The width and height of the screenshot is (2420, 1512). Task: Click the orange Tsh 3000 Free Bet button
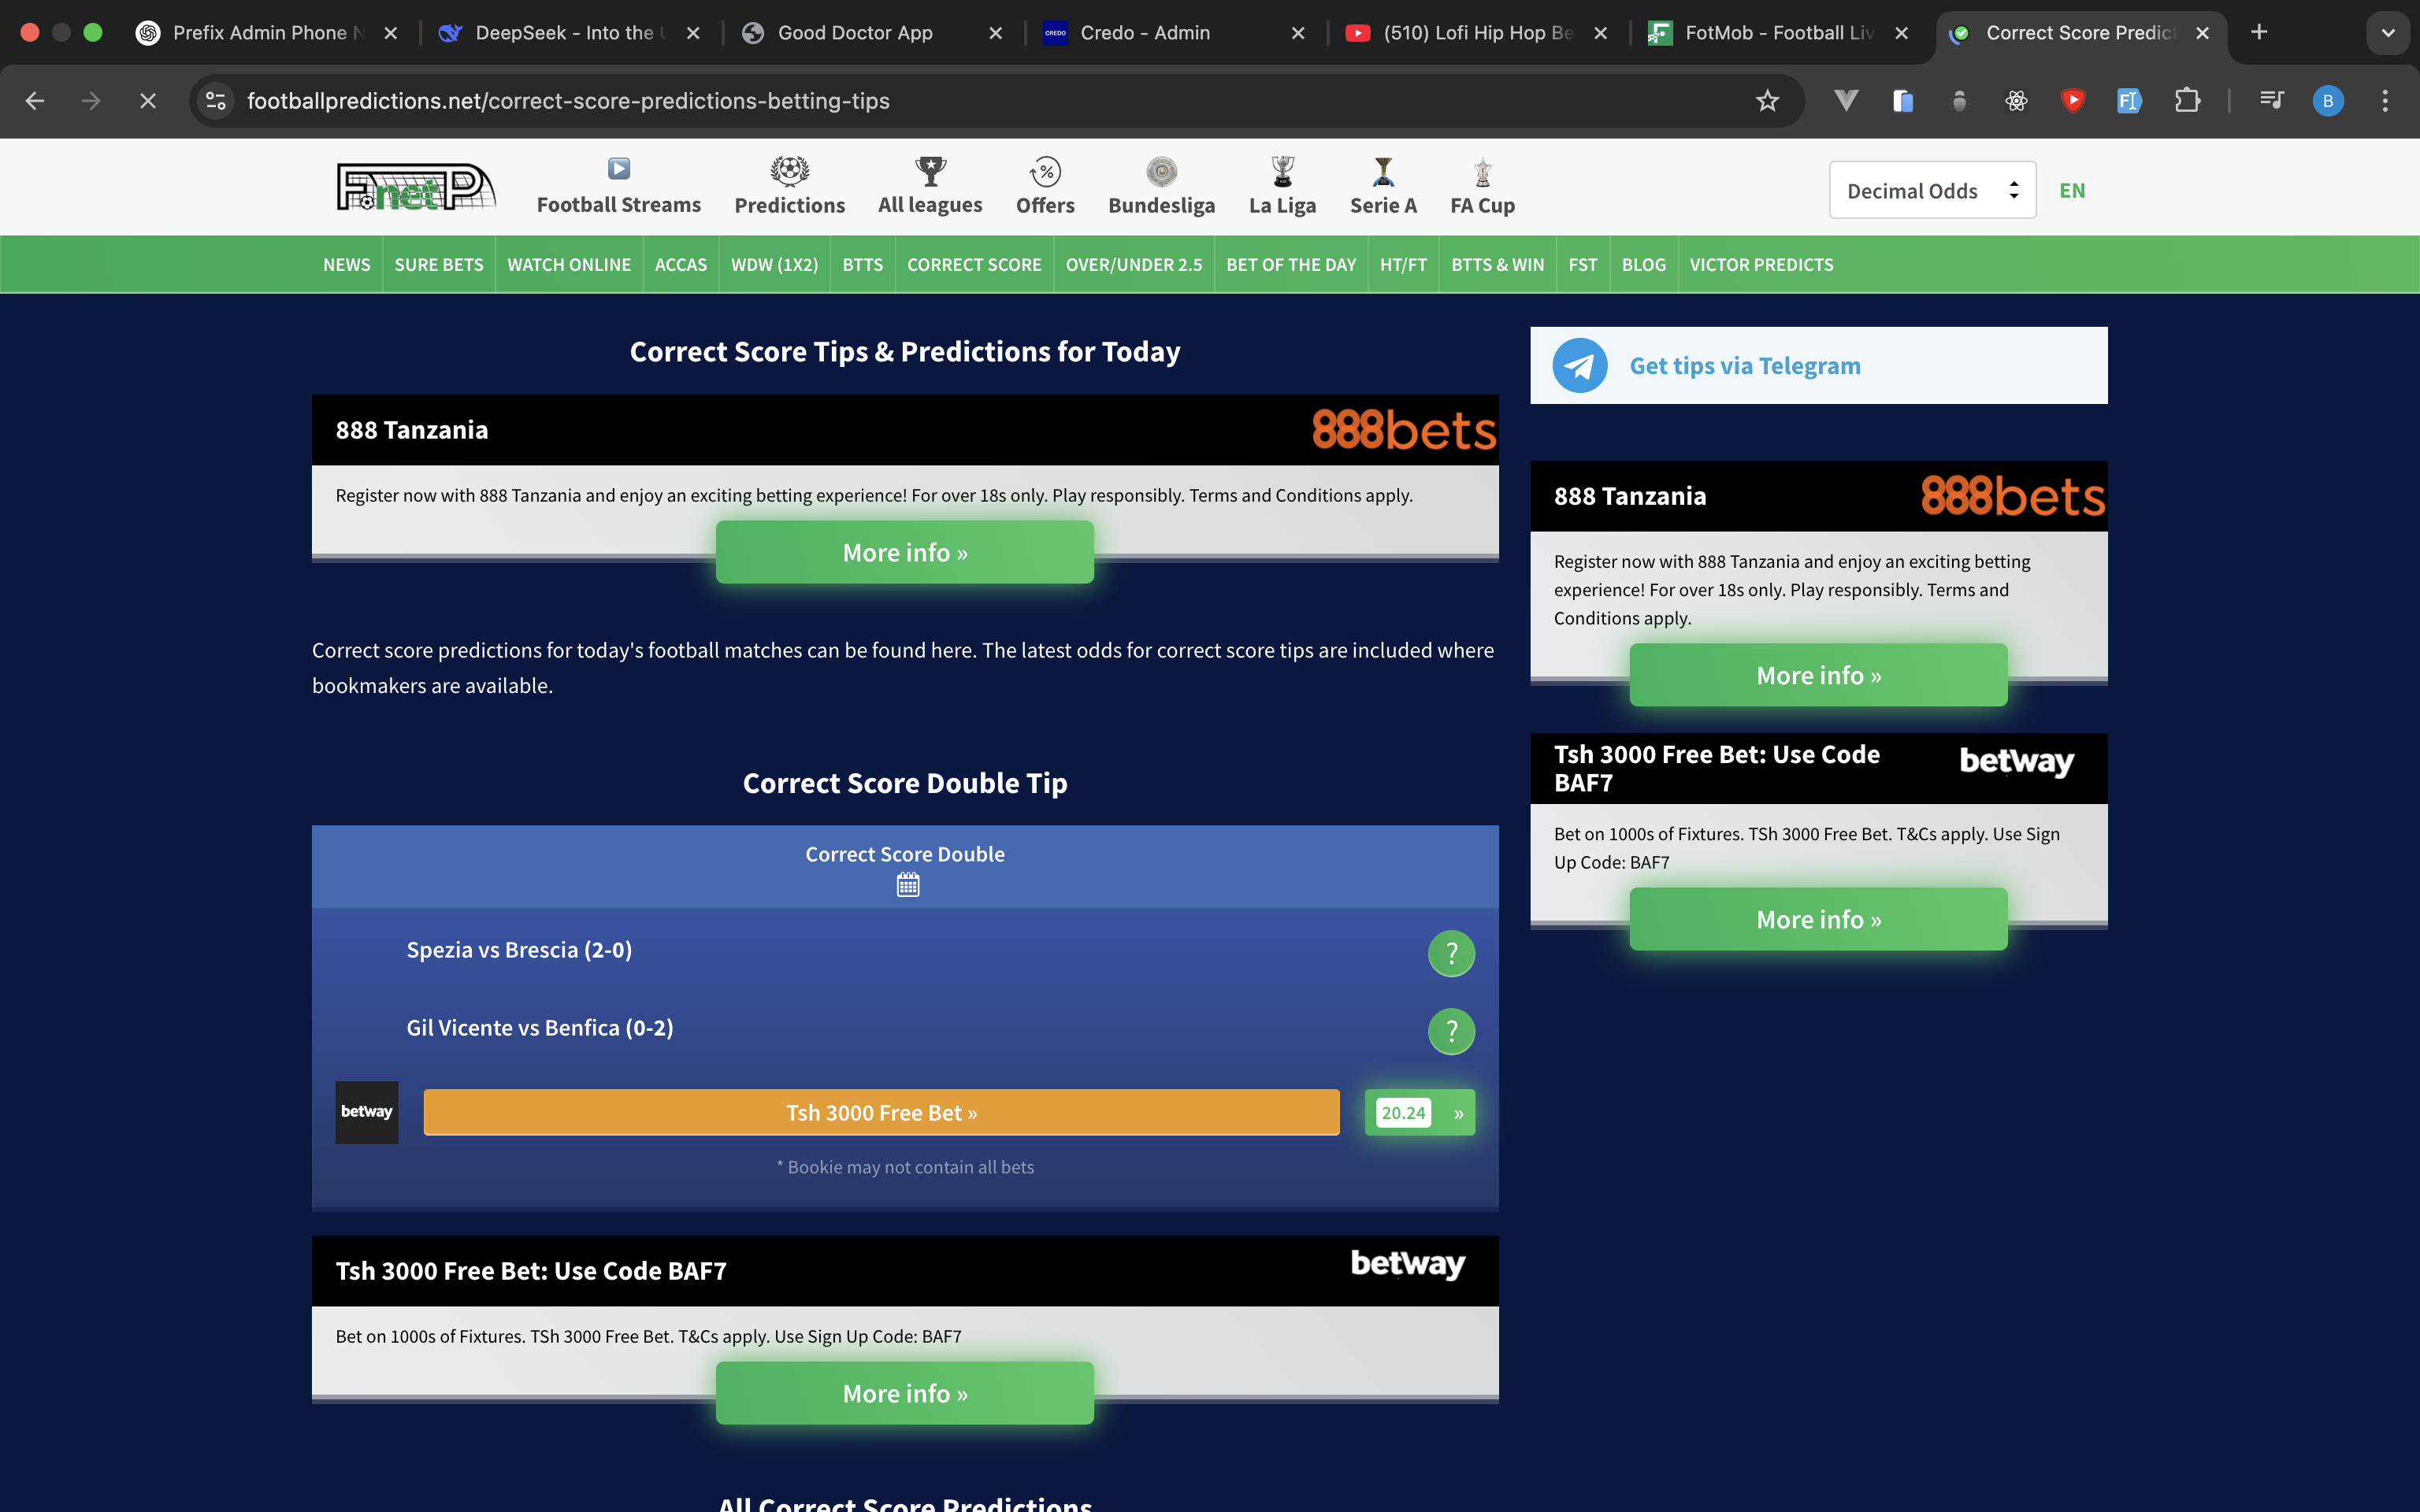pyautogui.click(x=881, y=1112)
